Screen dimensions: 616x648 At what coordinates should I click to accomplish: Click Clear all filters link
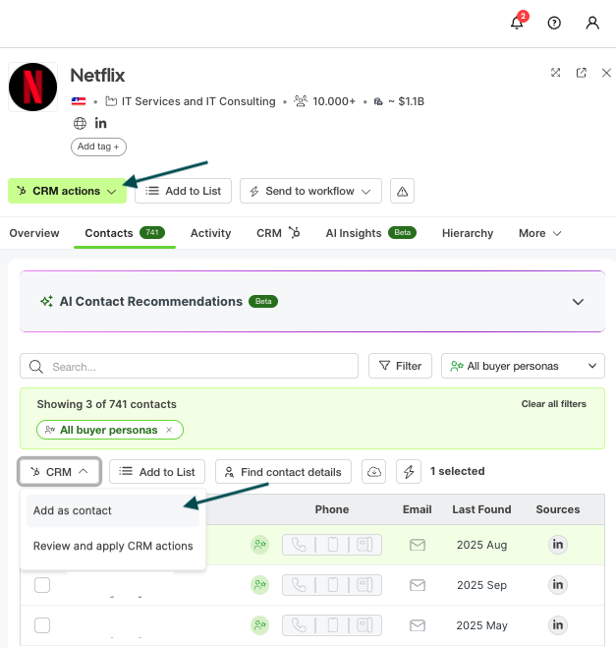click(x=554, y=404)
